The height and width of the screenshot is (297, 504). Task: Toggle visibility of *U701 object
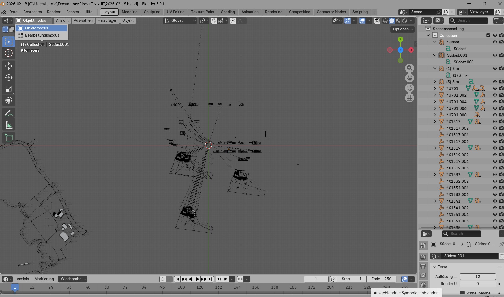pos(495,88)
